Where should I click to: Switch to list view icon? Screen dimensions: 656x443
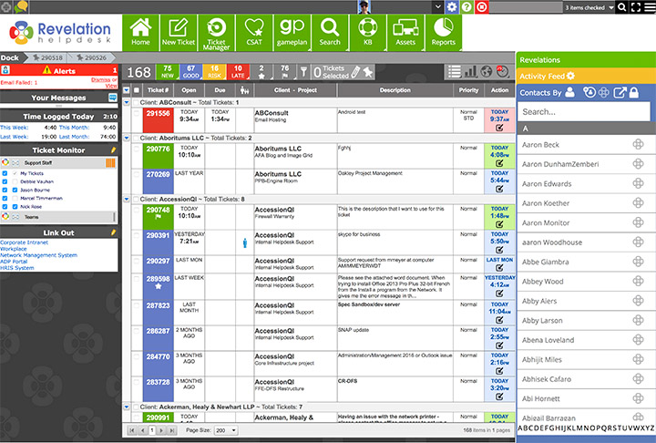point(455,72)
